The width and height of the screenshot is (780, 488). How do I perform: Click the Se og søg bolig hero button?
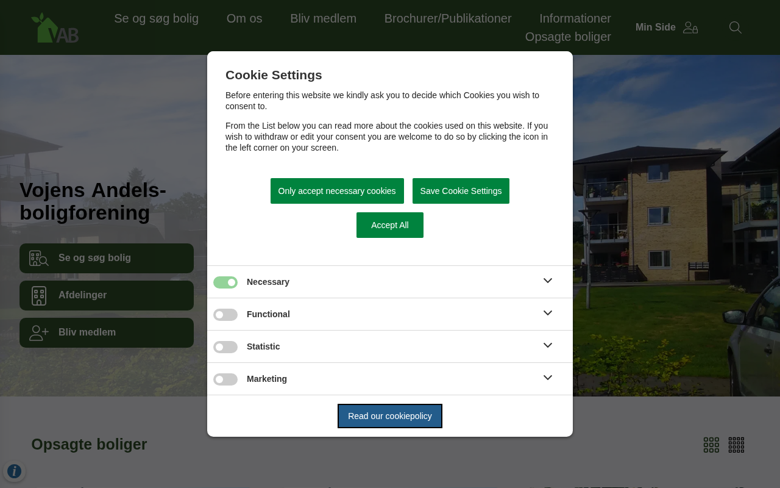(107, 258)
